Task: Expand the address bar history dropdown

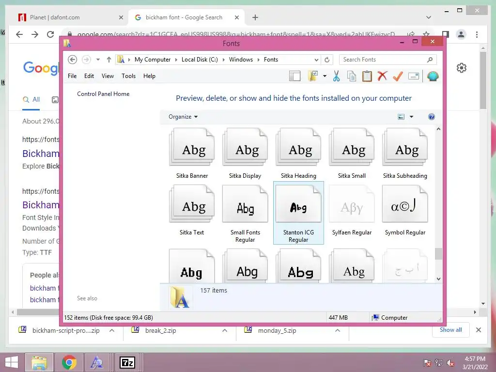Action: 316,60
